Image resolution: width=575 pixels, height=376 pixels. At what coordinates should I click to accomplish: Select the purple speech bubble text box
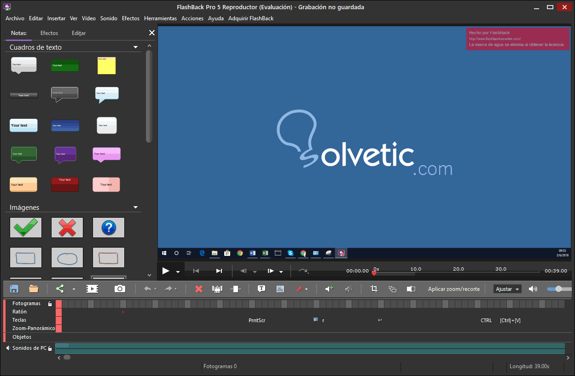pos(65,155)
